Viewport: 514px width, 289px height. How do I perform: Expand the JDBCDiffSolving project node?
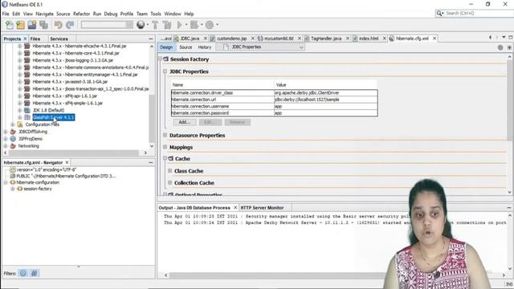click(6, 132)
